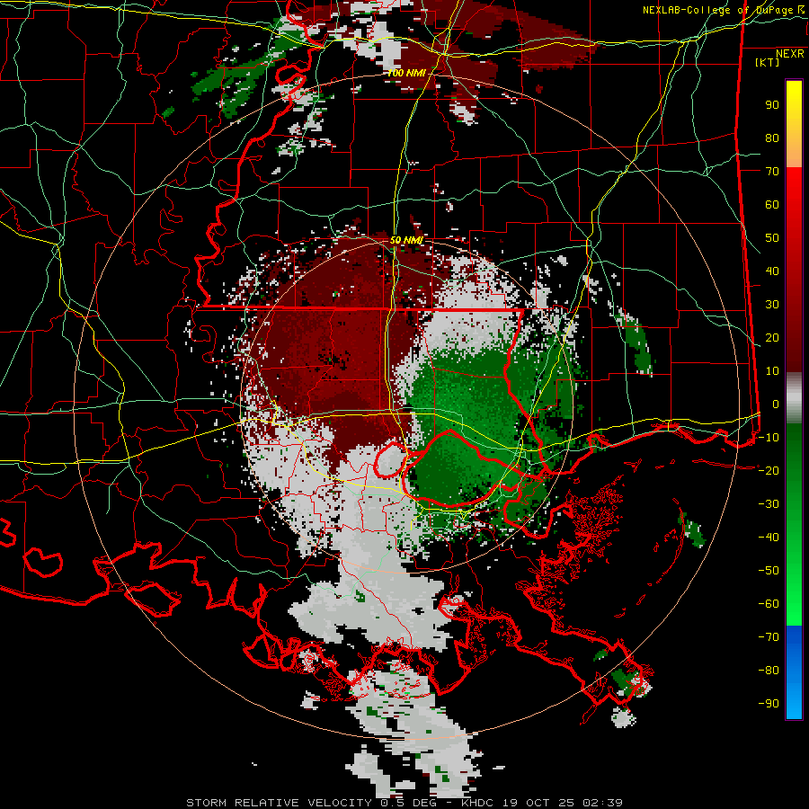The image size is (809, 809).
Task: Click the -60 value on velocity scale
Action: pos(769,604)
